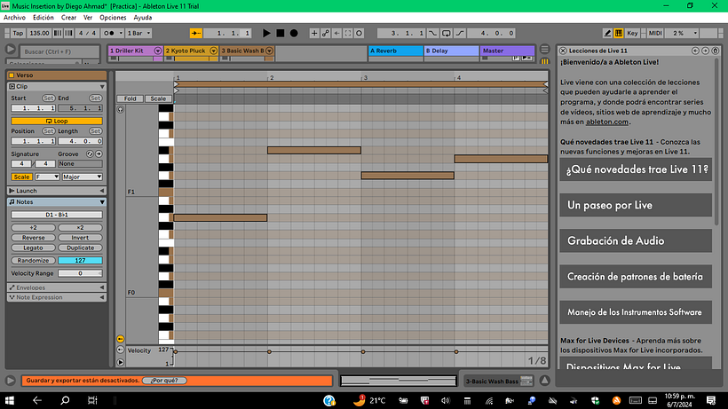Image resolution: width=728 pixels, height=409 pixels.
Task: Click the Play button in transport
Action: 266,33
